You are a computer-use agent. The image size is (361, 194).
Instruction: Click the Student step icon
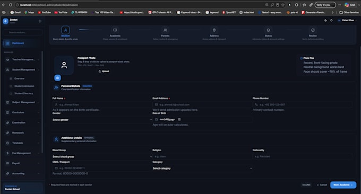[x=65, y=30]
